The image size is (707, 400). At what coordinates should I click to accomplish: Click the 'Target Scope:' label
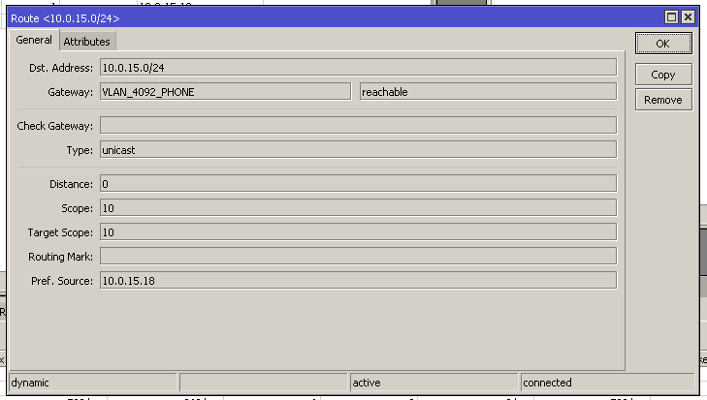coord(60,232)
